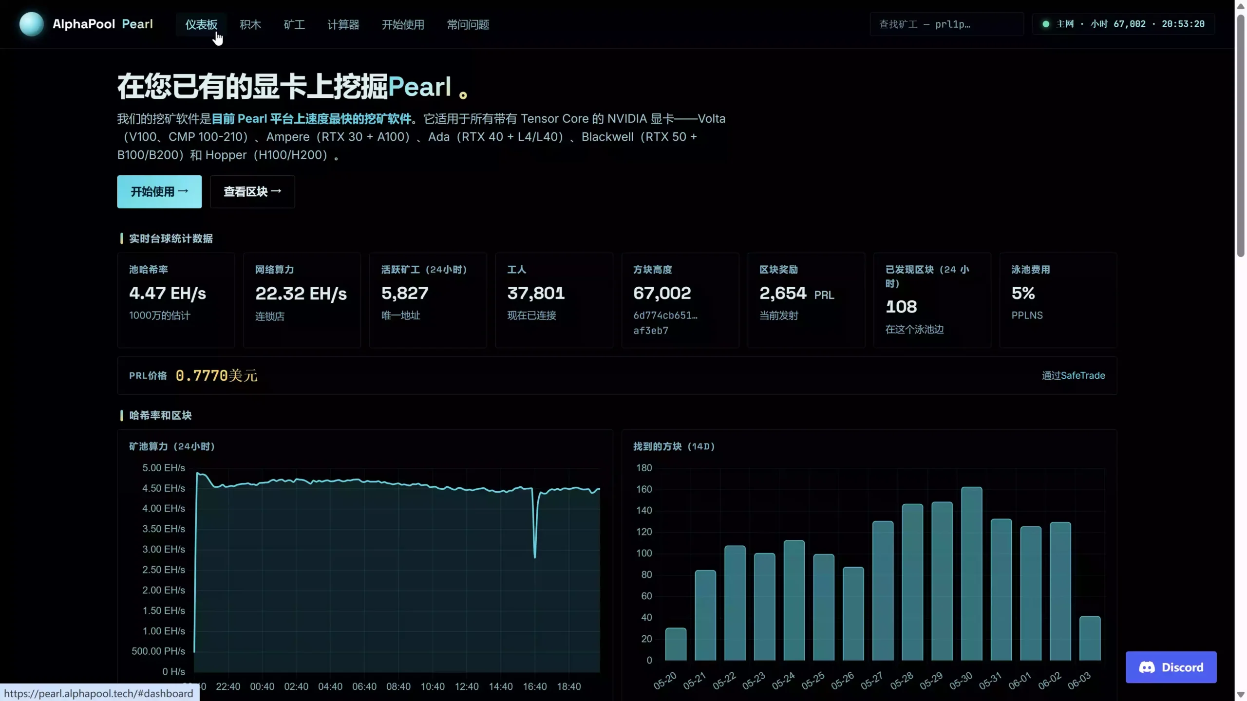Click the scrollbar down arrow
1247x701 pixels.
pyautogui.click(x=1241, y=695)
